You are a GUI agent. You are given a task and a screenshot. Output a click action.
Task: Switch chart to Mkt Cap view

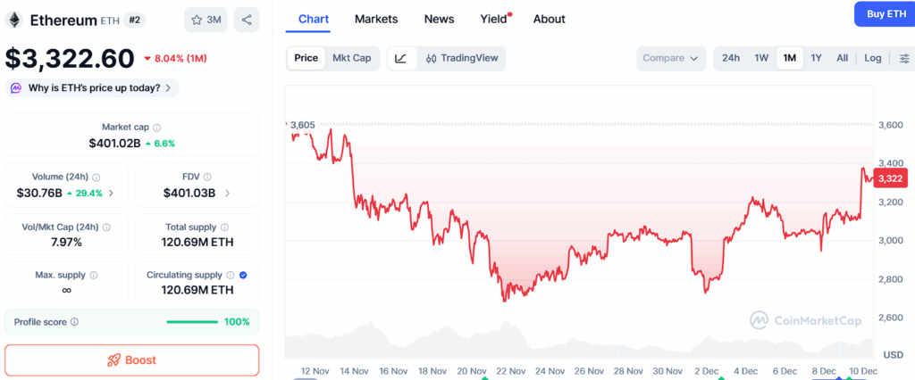click(x=351, y=58)
